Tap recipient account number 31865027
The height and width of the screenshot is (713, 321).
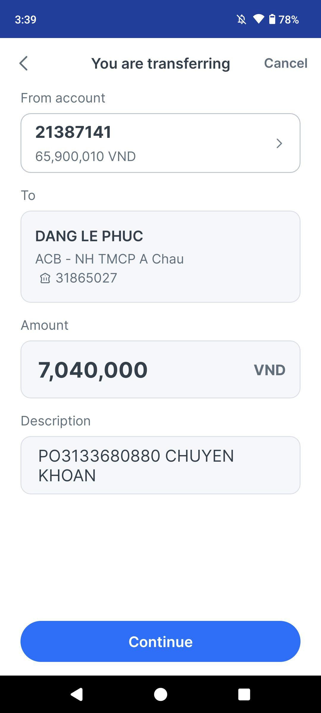tap(86, 278)
